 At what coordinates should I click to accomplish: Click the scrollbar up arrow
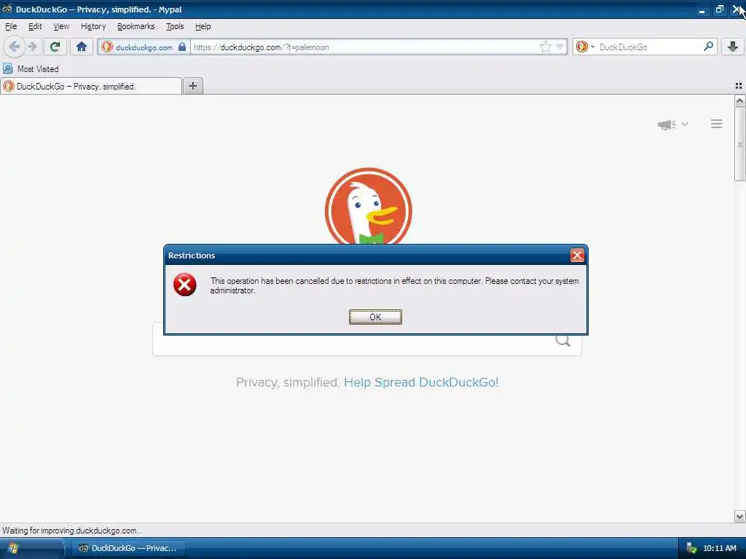coord(739,100)
